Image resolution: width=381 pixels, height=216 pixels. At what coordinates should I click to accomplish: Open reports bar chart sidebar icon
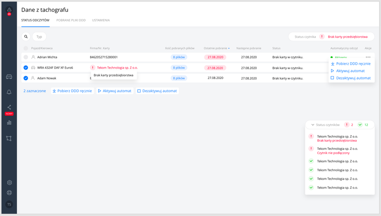[x=9, y=123]
